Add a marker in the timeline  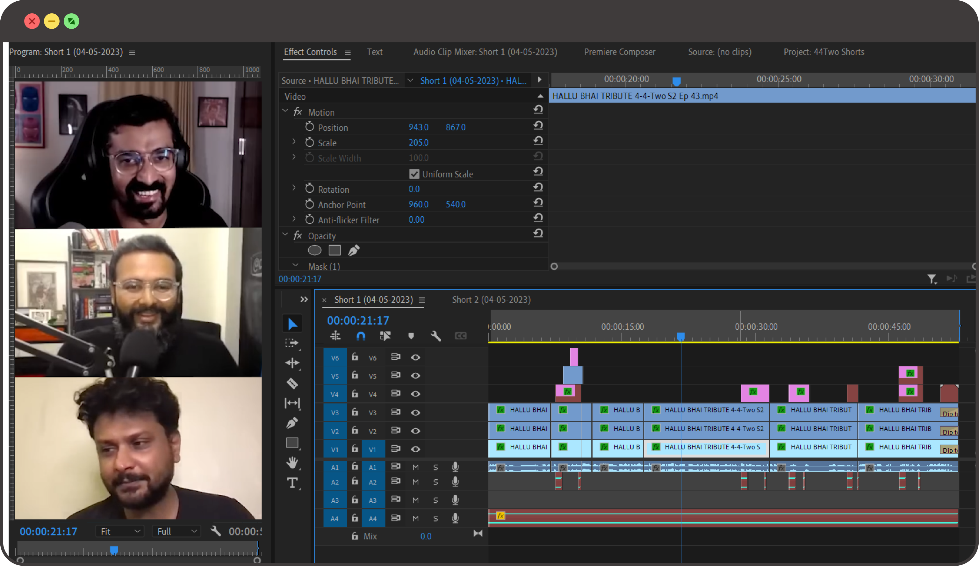pyautogui.click(x=411, y=336)
